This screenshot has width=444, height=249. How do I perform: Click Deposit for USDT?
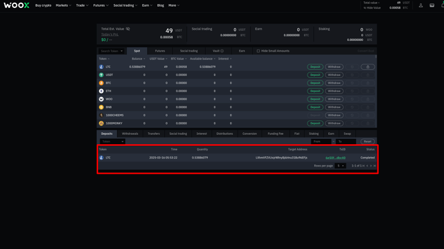click(315, 75)
